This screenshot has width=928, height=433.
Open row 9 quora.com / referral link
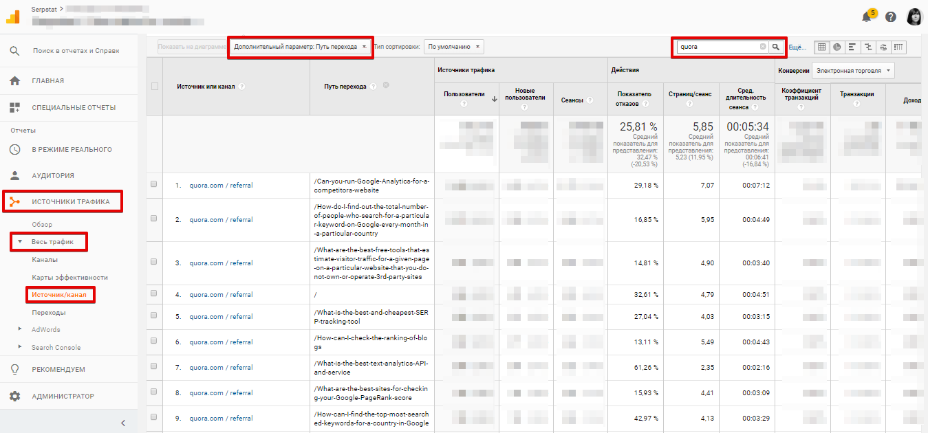click(221, 419)
